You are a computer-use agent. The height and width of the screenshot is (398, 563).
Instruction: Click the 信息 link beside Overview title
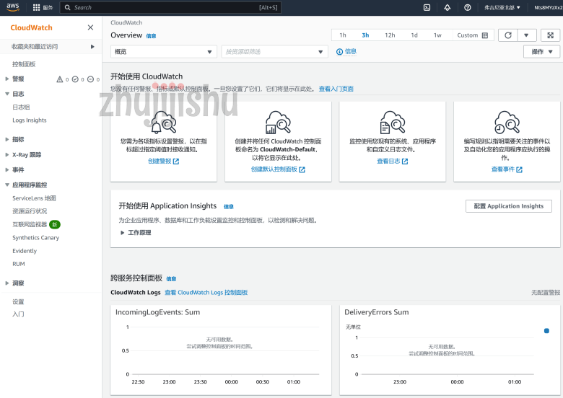pyautogui.click(x=151, y=36)
